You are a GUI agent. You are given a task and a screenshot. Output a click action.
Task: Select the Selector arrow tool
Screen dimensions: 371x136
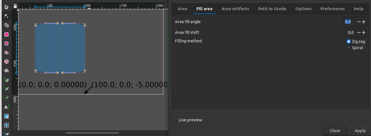pos(6,7)
